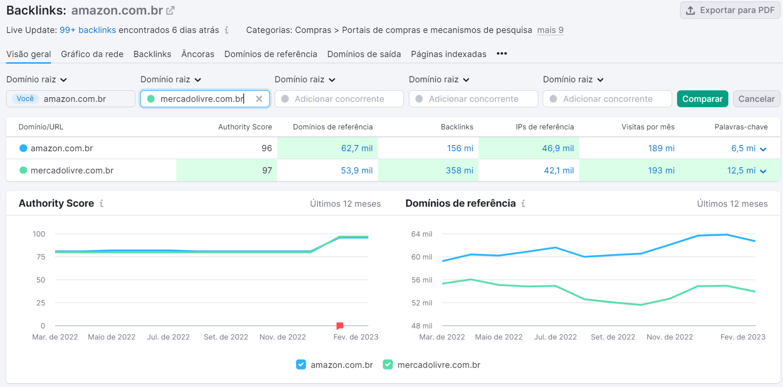Open the three-dots more tabs menu
The image size is (783, 387).
[x=502, y=54]
